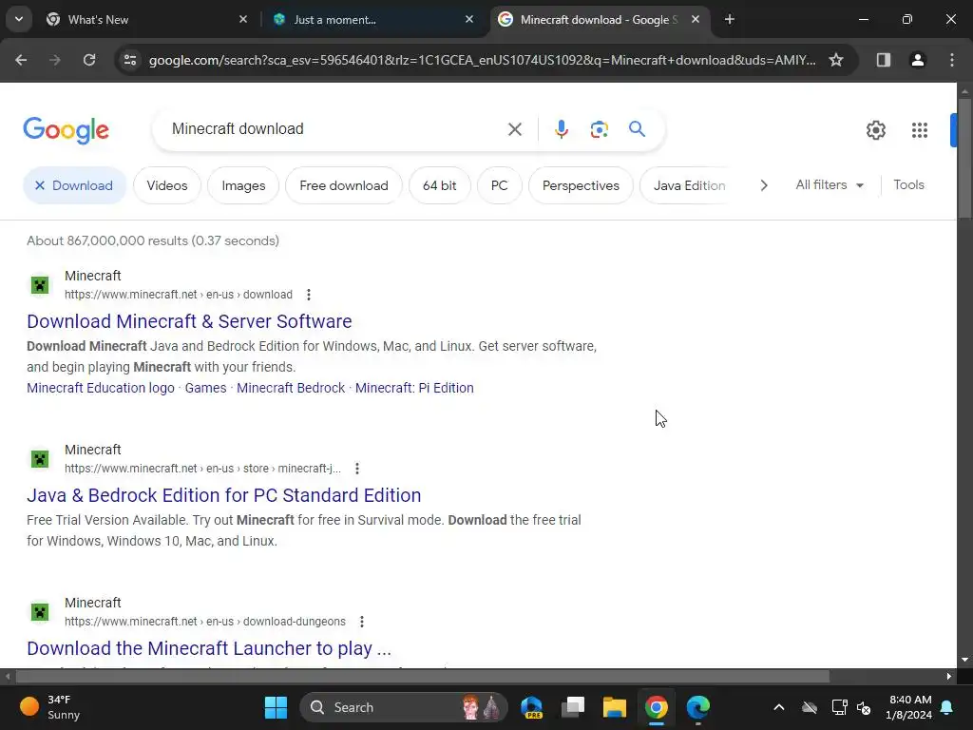Start voice search with microphone
Viewport: 973px width, 730px height.
coord(561,129)
